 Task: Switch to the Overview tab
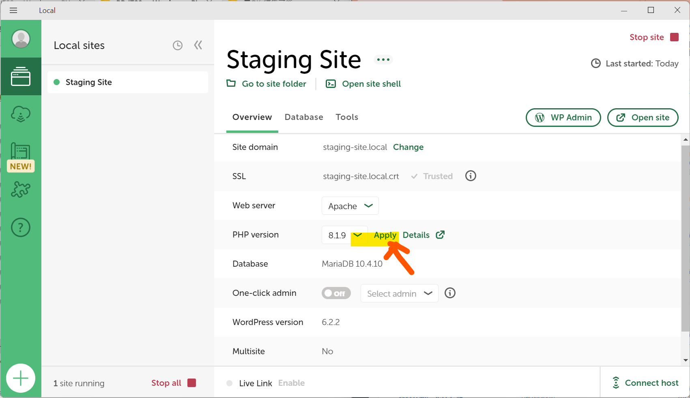click(252, 117)
